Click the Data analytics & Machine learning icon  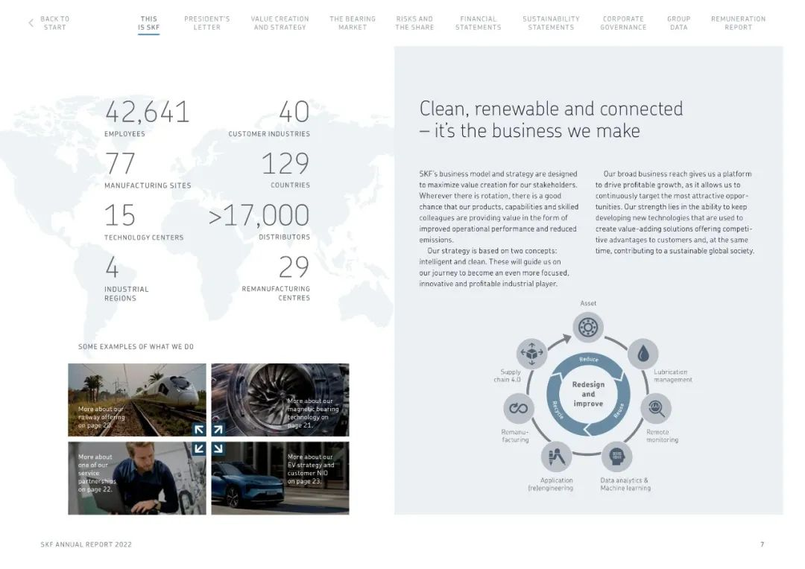tap(616, 457)
